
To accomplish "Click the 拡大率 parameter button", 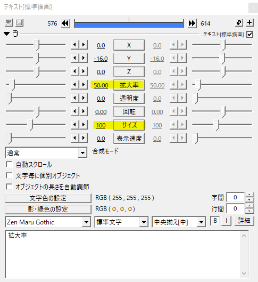I will (x=129, y=85).
